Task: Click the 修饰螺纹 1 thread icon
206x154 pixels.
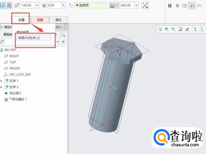Action: coord(6,99)
